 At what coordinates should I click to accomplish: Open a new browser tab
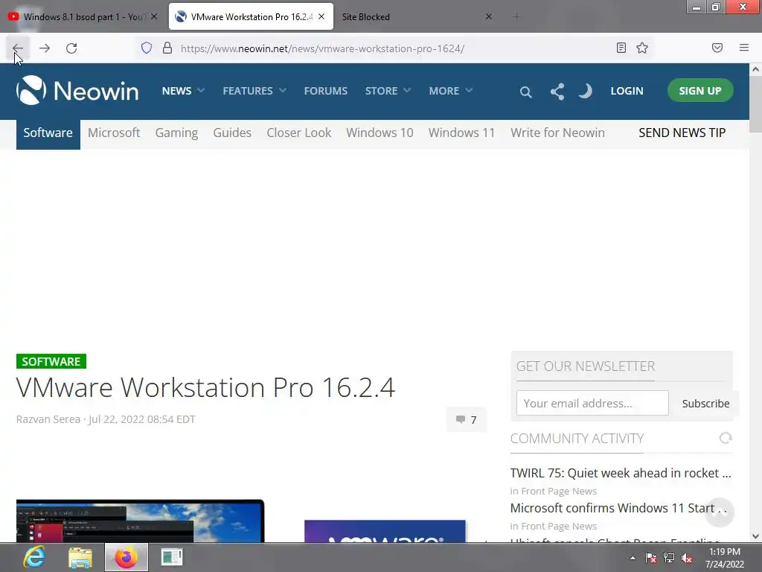516,17
